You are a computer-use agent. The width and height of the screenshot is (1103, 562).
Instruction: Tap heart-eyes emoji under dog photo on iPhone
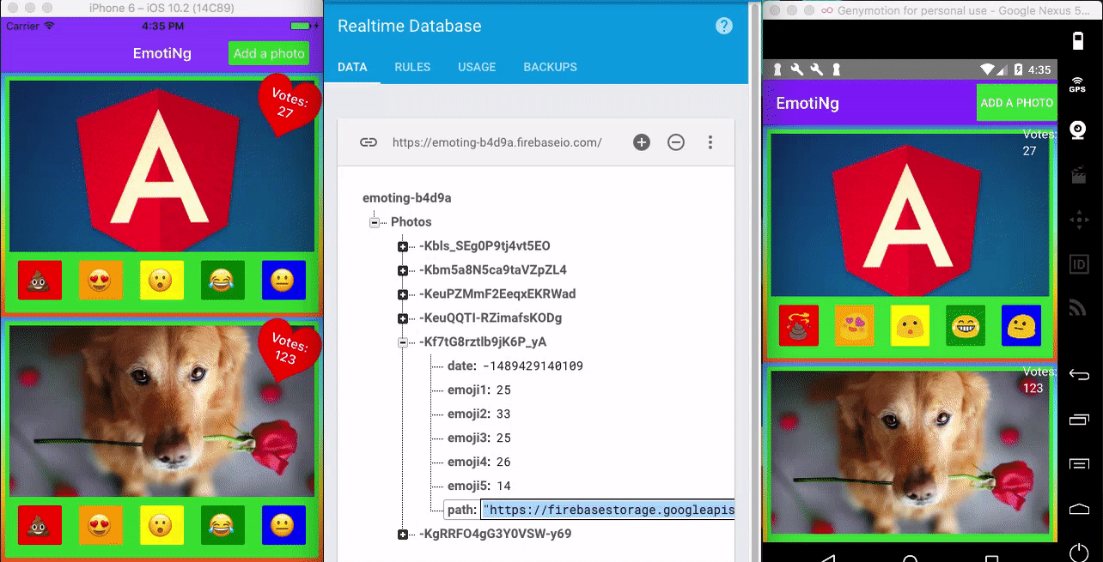click(101, 525)
